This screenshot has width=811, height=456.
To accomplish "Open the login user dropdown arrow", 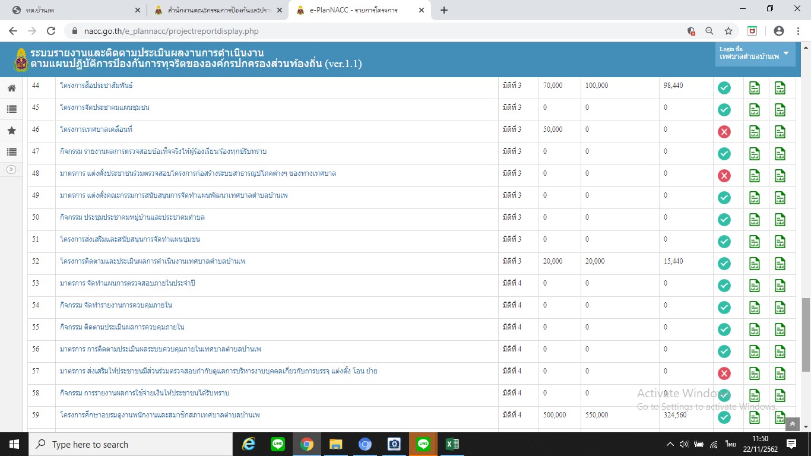I will pos(786,53).
